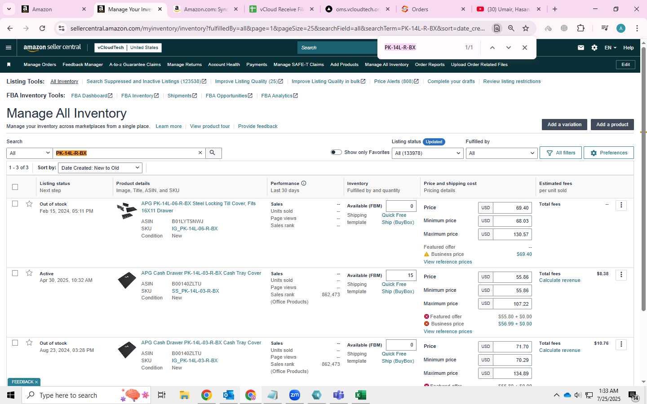
Task: Click the inventory search magnifier button
Action: click(x=213, y=153)
